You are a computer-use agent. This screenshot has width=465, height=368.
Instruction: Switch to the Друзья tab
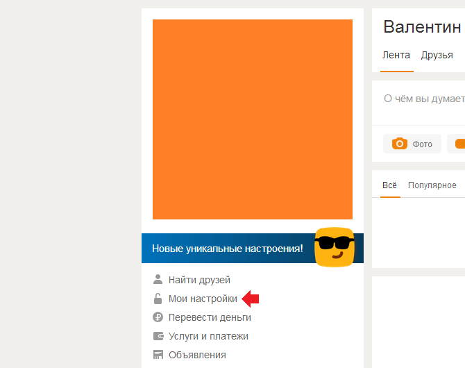[437, 56]
